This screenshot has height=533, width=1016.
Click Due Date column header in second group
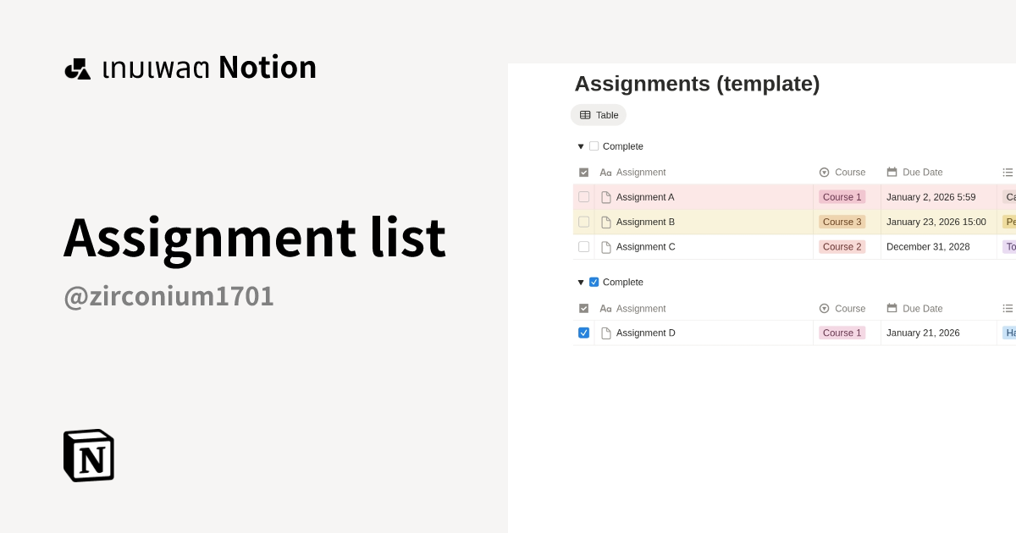click(x=914, y=309)
